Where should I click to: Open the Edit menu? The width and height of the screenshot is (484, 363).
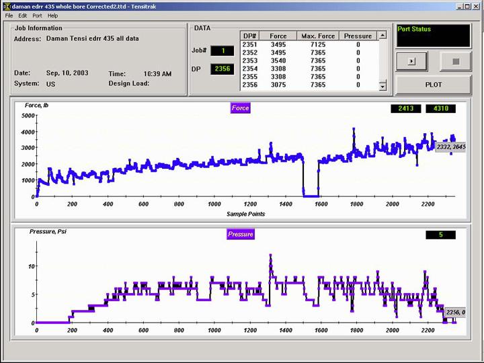(23, 15)
